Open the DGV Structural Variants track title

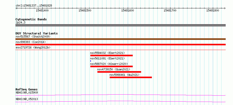point(37,33)
